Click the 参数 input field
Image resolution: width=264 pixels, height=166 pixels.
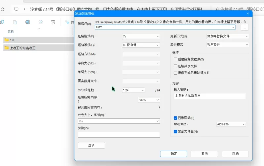[119, 135]
